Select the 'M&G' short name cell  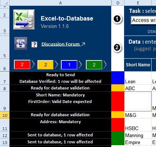[138, 115]
